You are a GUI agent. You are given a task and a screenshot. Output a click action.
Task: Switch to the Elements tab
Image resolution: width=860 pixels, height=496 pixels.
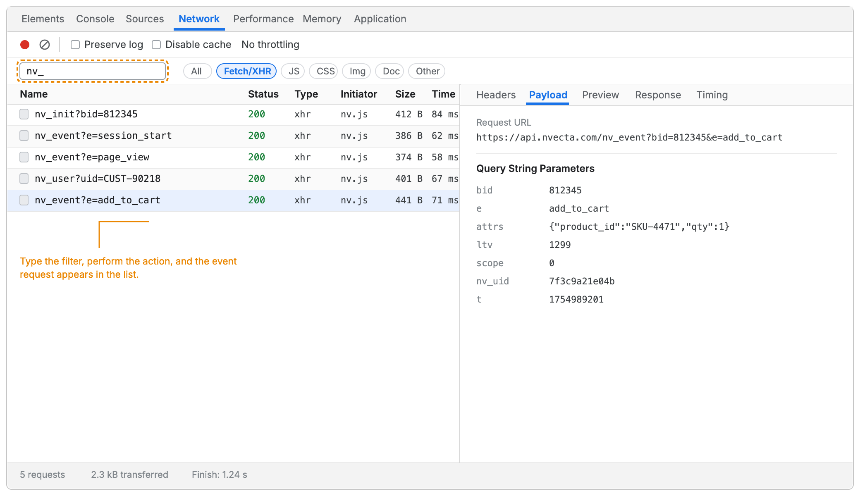(43, 19)
